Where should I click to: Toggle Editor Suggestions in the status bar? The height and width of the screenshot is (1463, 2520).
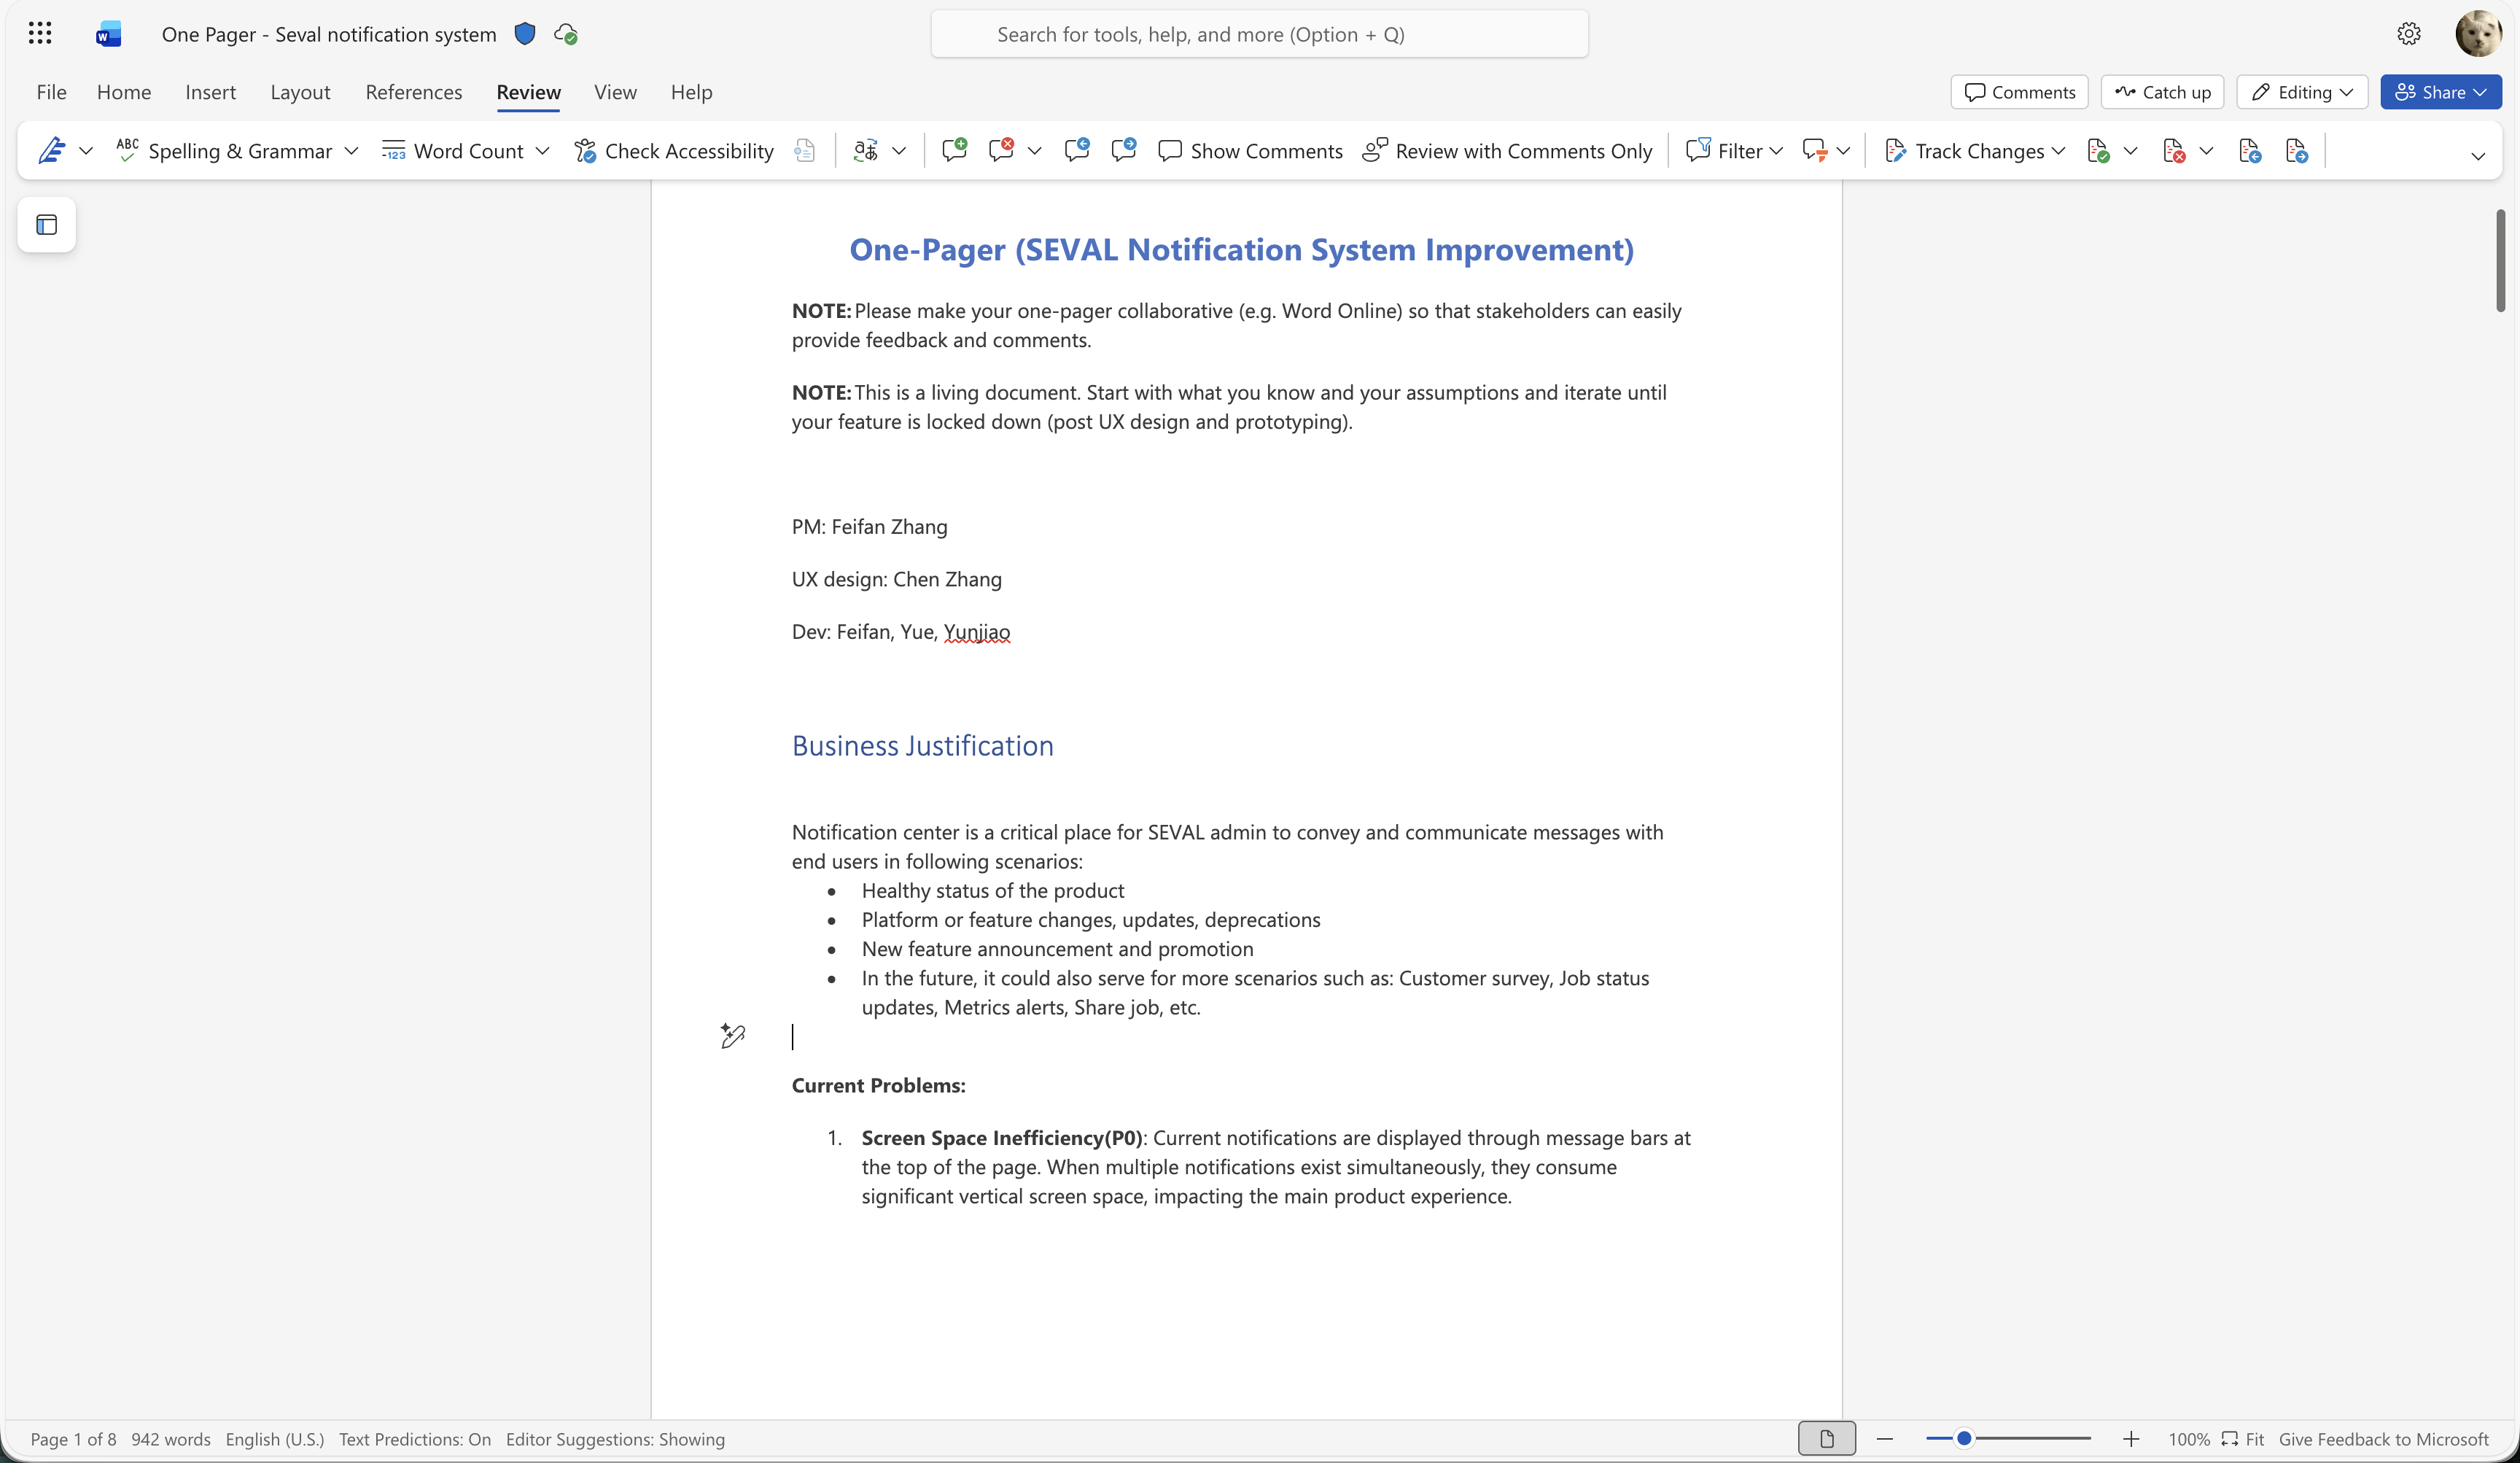(615, 1439)
